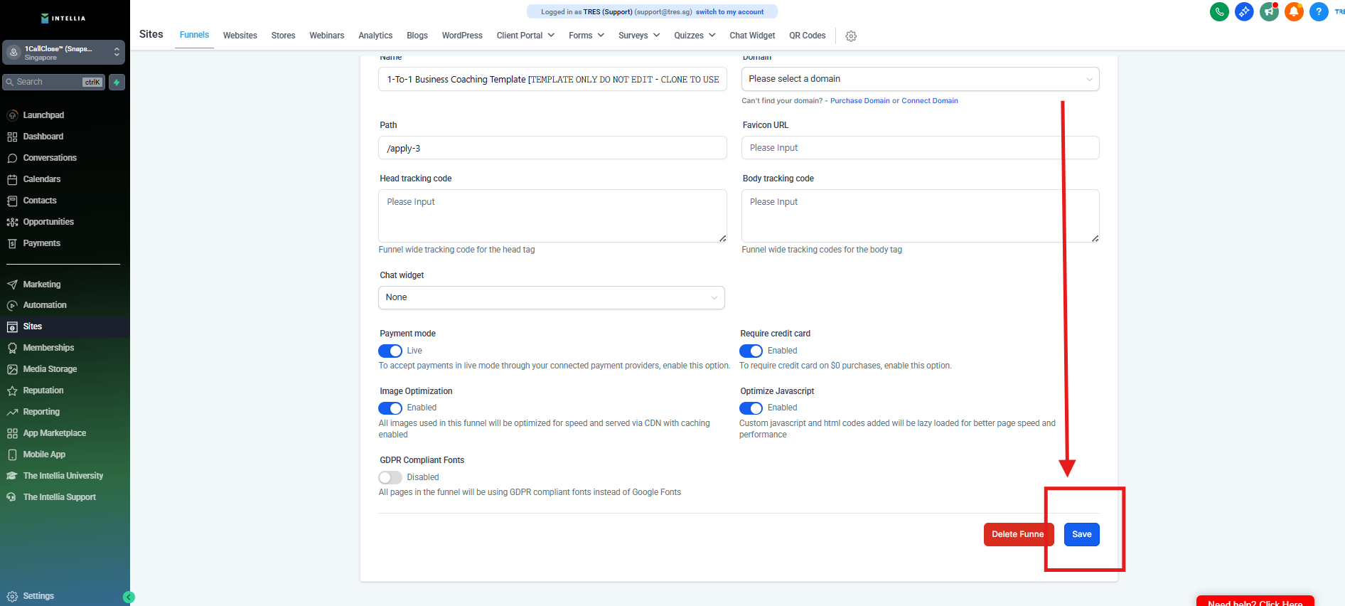Toggle Require credit card switch

click(751, 351)
